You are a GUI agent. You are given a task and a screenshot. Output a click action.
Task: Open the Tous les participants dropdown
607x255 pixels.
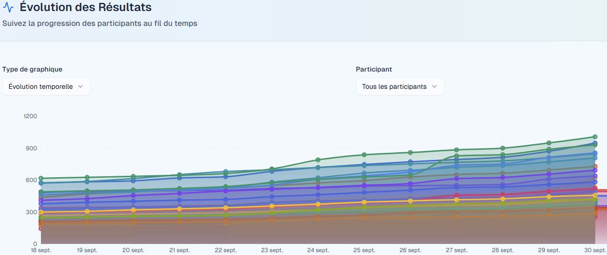point(400,87)
